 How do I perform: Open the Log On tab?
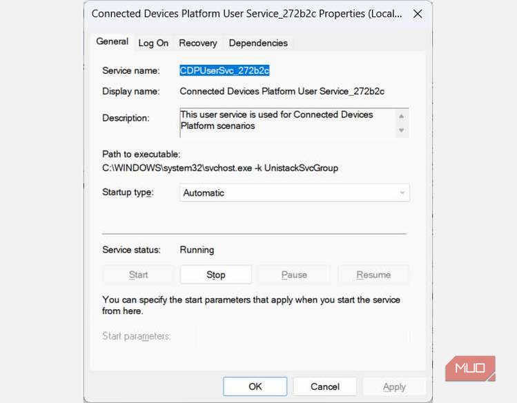click(x=153, y=43)
